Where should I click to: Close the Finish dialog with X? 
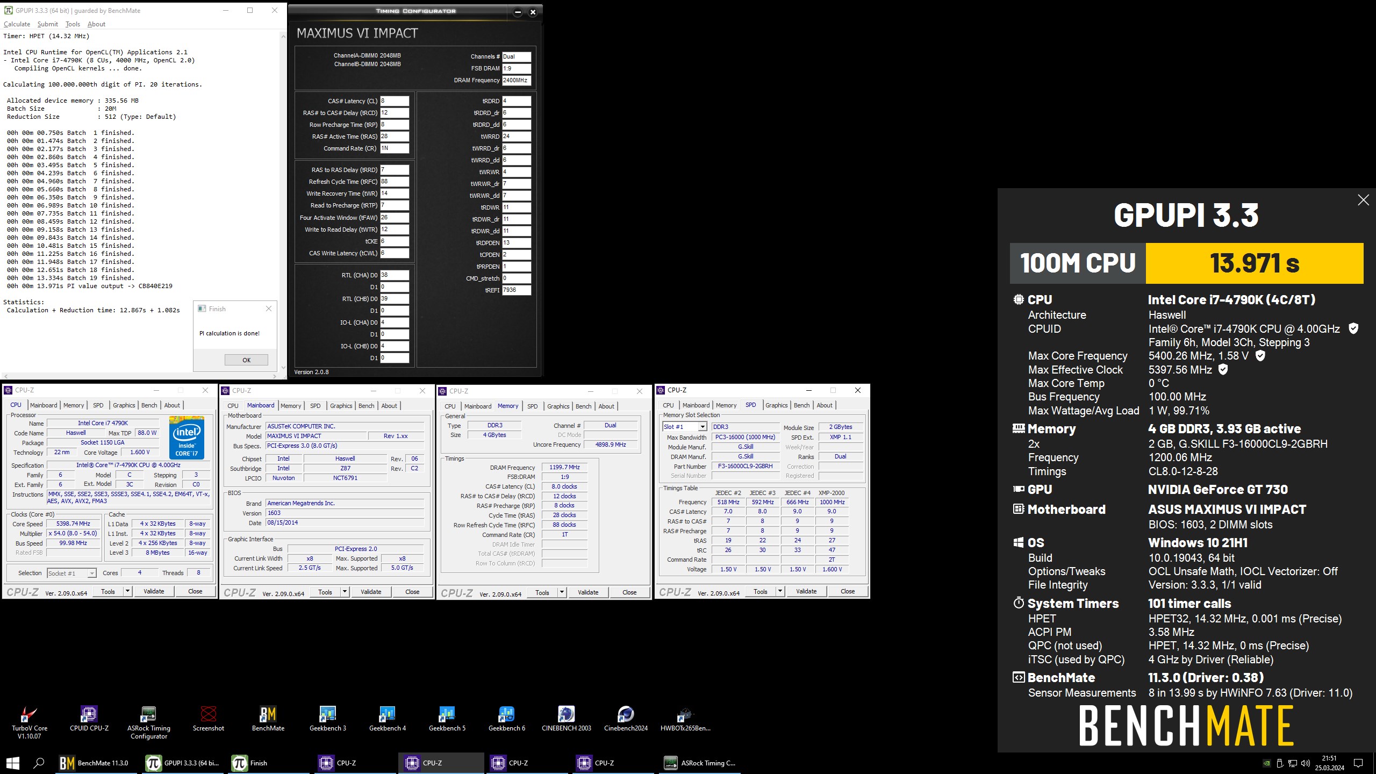click(x=269, y=309)
